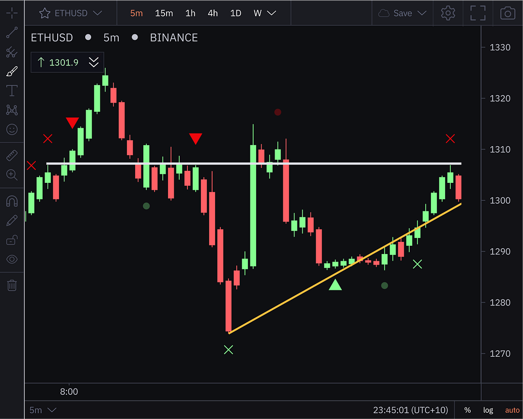The image size is (523, 419).
Task: Open the ETHUSD symbol dropdown
Action: 71,13
